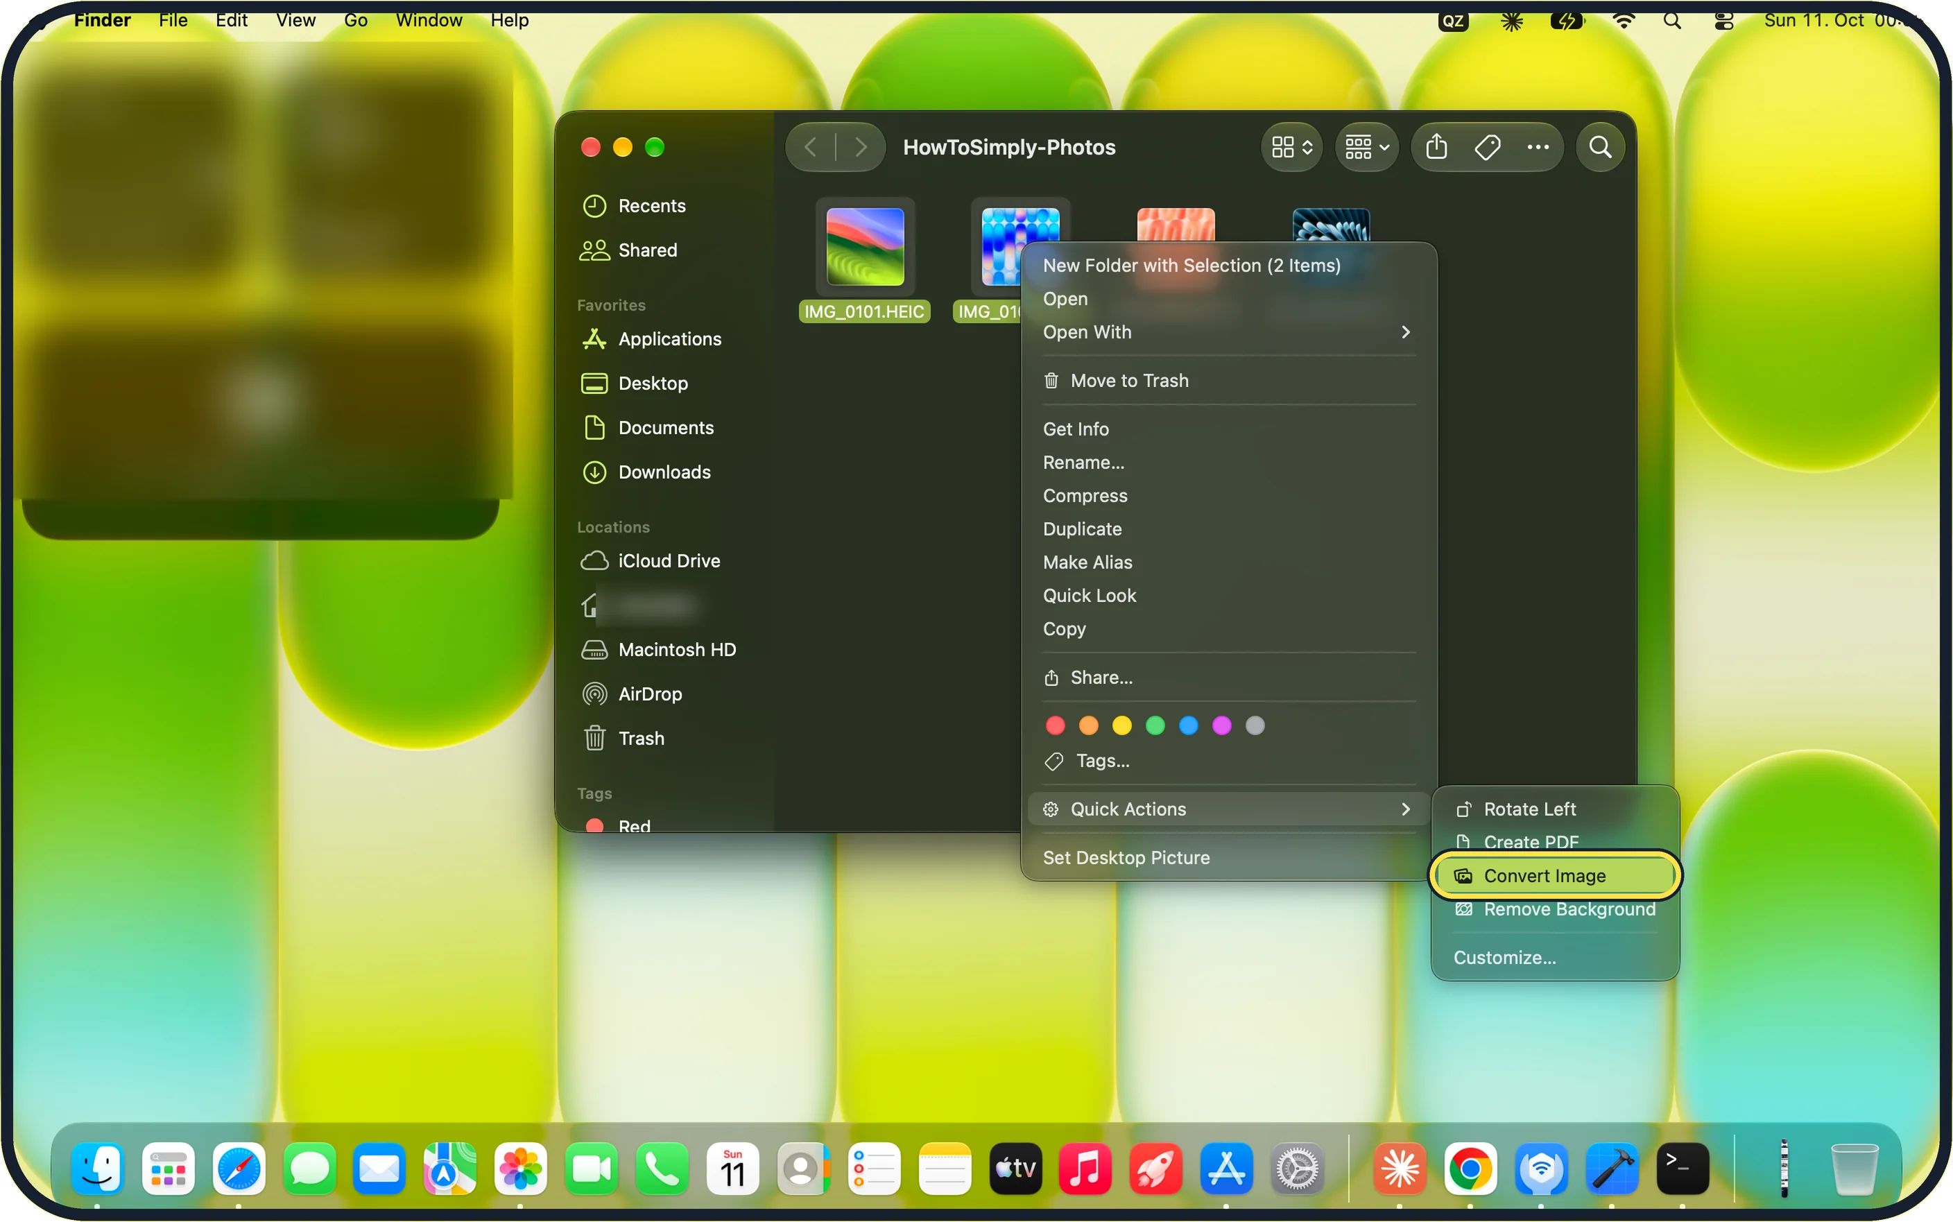This screenshot has width=1953, height=1222.
Task: Choose Duplicate in the context menu
Action: [x=1082, y=529]
